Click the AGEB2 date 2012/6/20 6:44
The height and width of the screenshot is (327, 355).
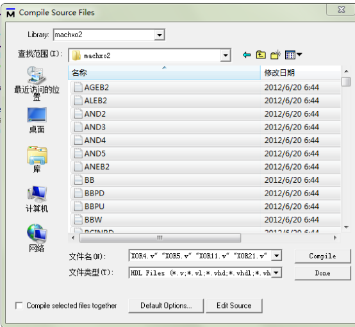(292, 87)
